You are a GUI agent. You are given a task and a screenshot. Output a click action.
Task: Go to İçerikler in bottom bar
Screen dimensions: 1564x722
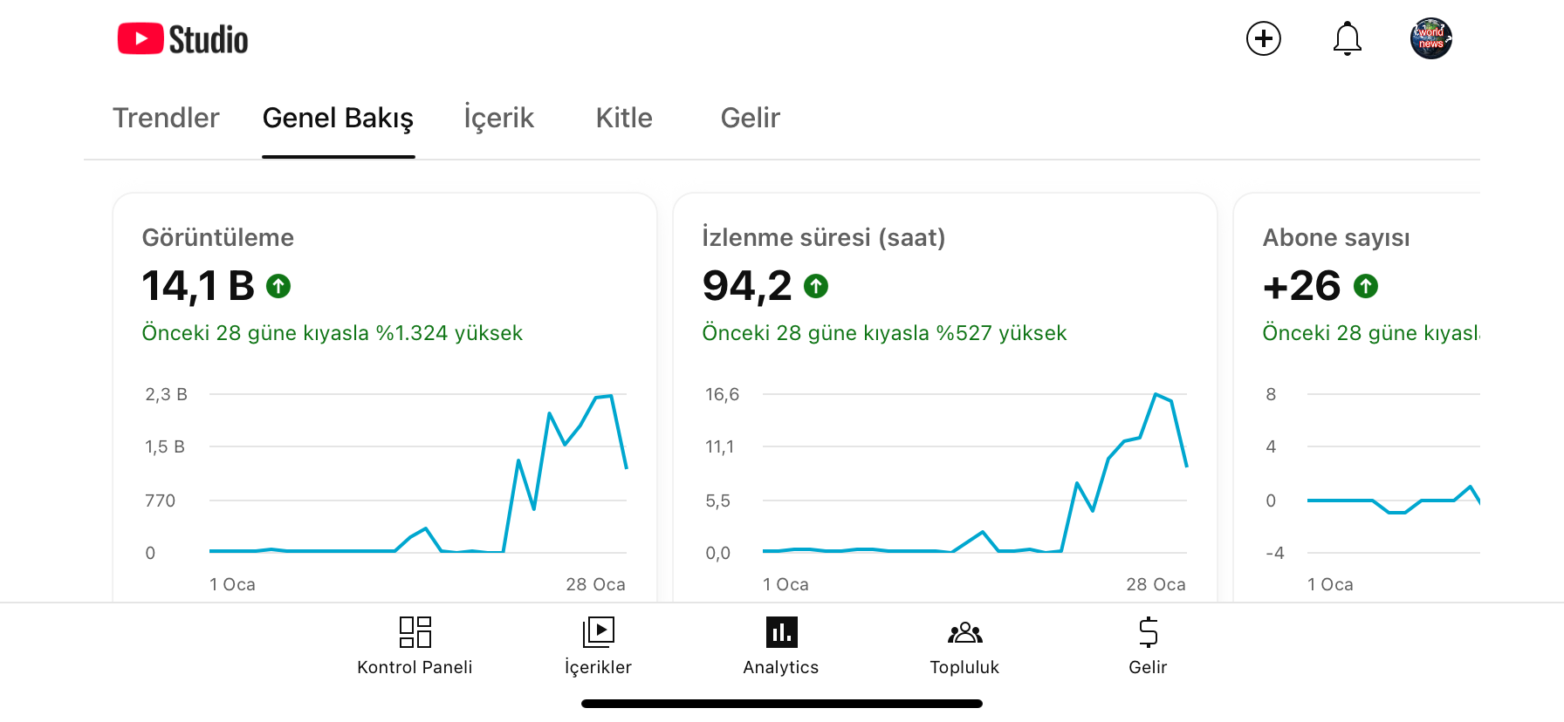pos(598,645)
